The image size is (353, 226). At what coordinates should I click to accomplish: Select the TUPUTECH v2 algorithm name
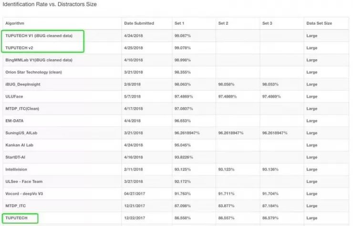tap(19, 48)
